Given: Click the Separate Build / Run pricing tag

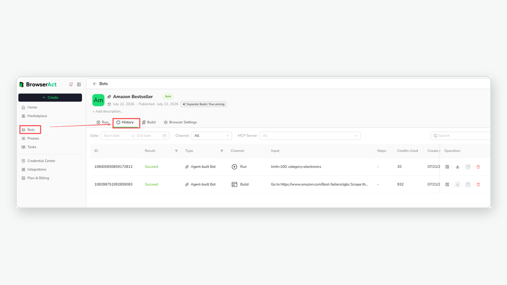Looking at the screenshot, I should (x=204, y=104).
